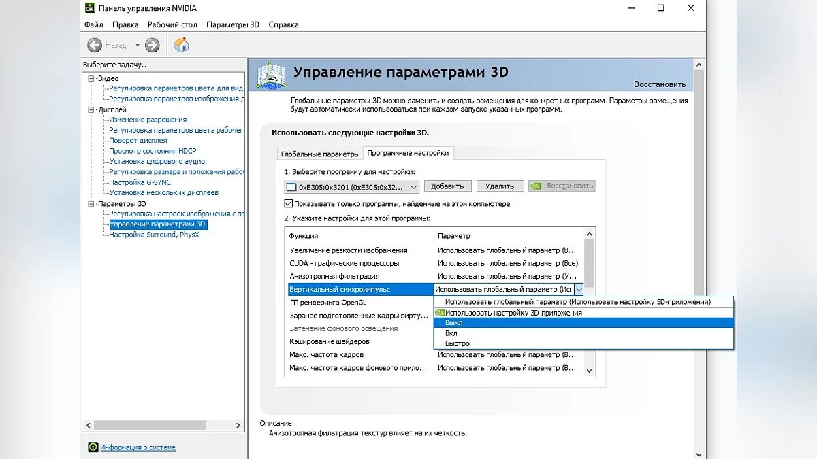Image resolution: width=817 pixels, height=459 pixels.
Task: Click the 3D settings header icon
Action: [x=270, y=73]
